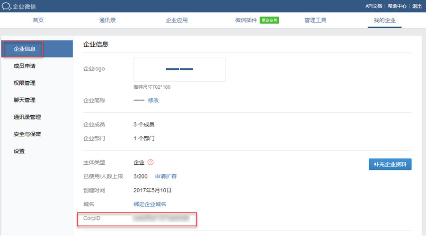Image resolution: width=426 pixels, height=236 pixels.
Task: Open the 管理工具 tab
Action: pos(315,20)
